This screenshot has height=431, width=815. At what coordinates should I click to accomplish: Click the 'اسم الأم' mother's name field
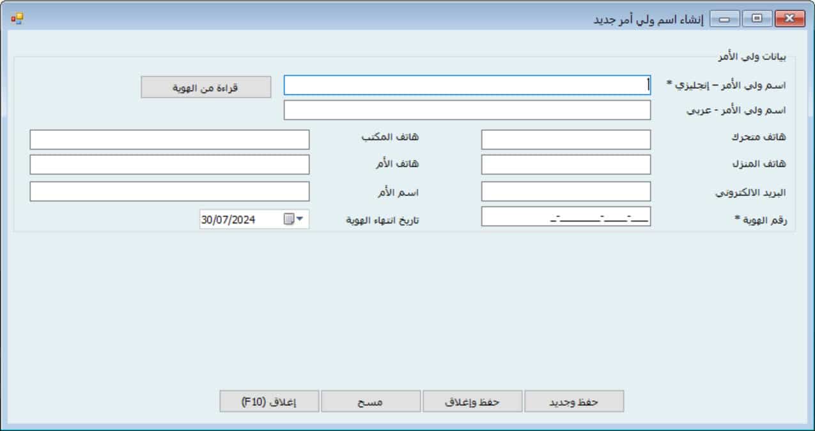click(x=169, y=192)
